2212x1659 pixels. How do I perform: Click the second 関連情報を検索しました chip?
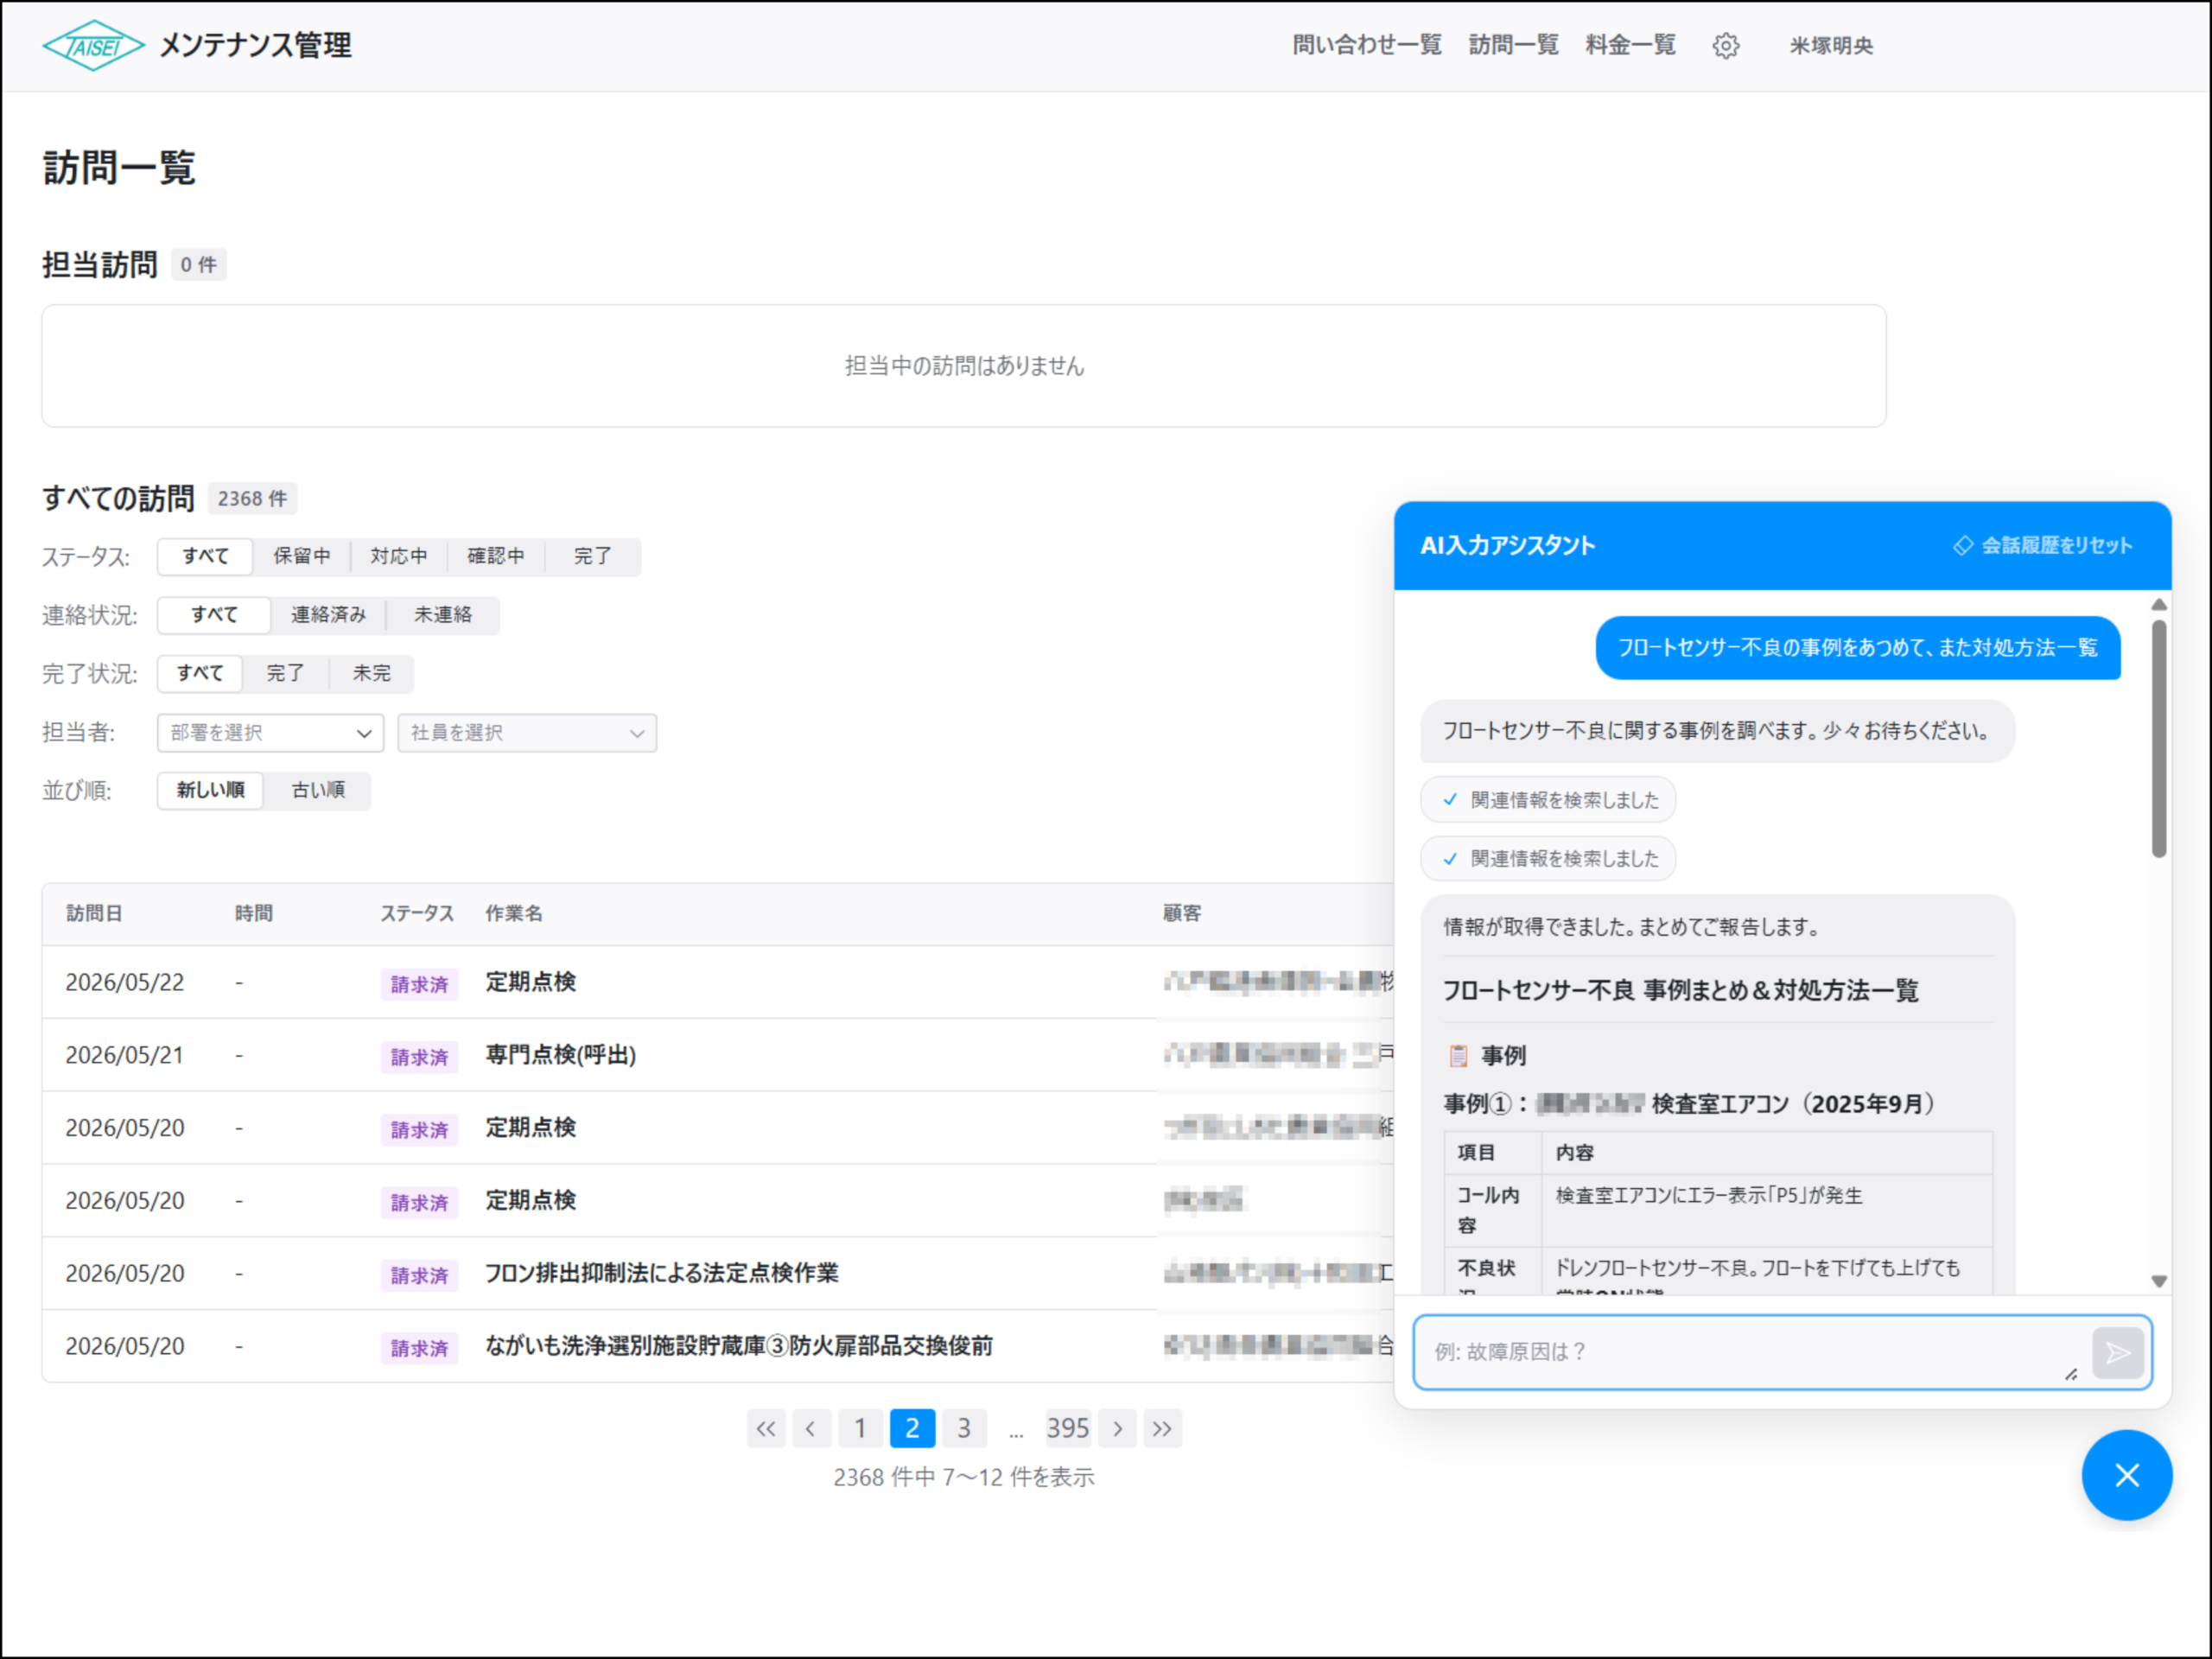point(1548,858)
